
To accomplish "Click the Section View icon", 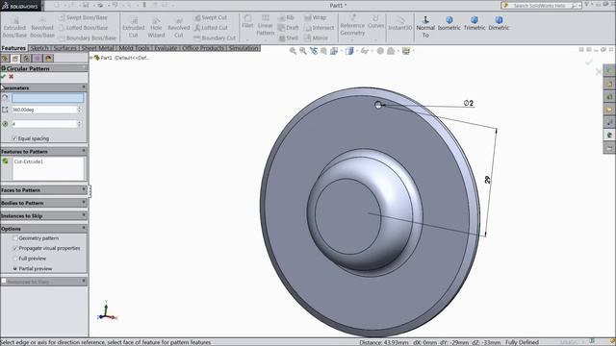I will (x=323, y=51).
